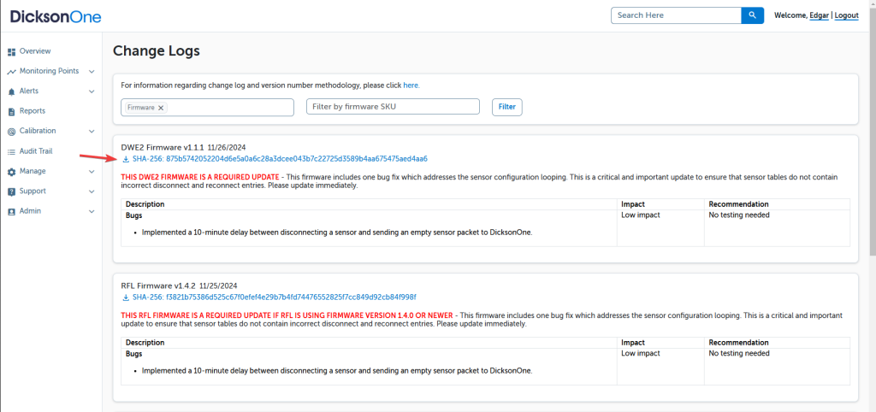Viewport: 876px width, 412px height.
Task: Click the magnifying glass search button
Action: [752, 15]
